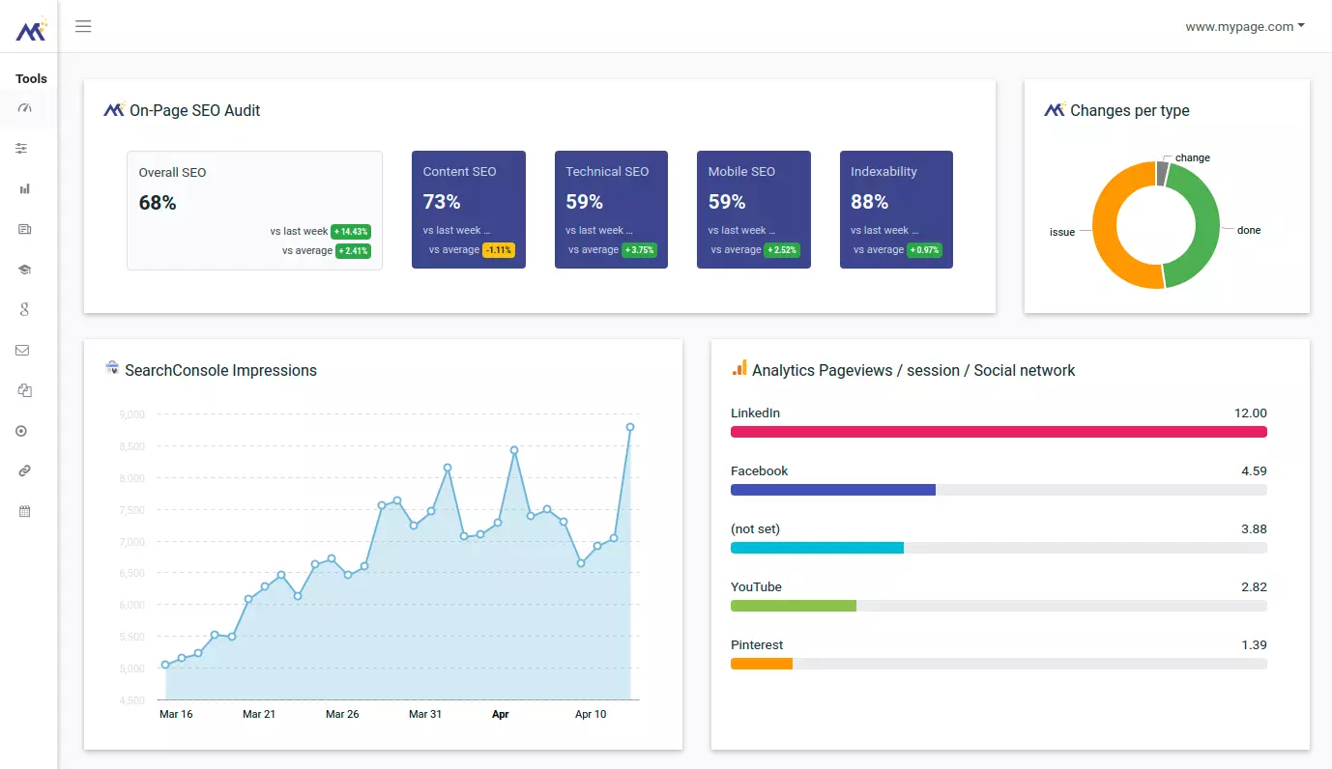The width and height of the screenshot is (1332, 769).
Task: Open the Indexability 88% card
Action: click(896, 209)
